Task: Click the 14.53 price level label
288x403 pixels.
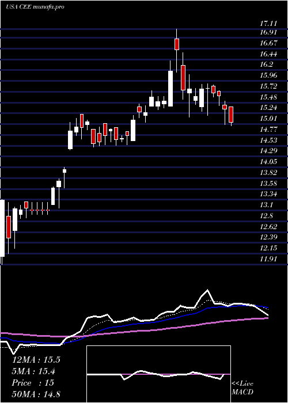Action: [268, 140]
